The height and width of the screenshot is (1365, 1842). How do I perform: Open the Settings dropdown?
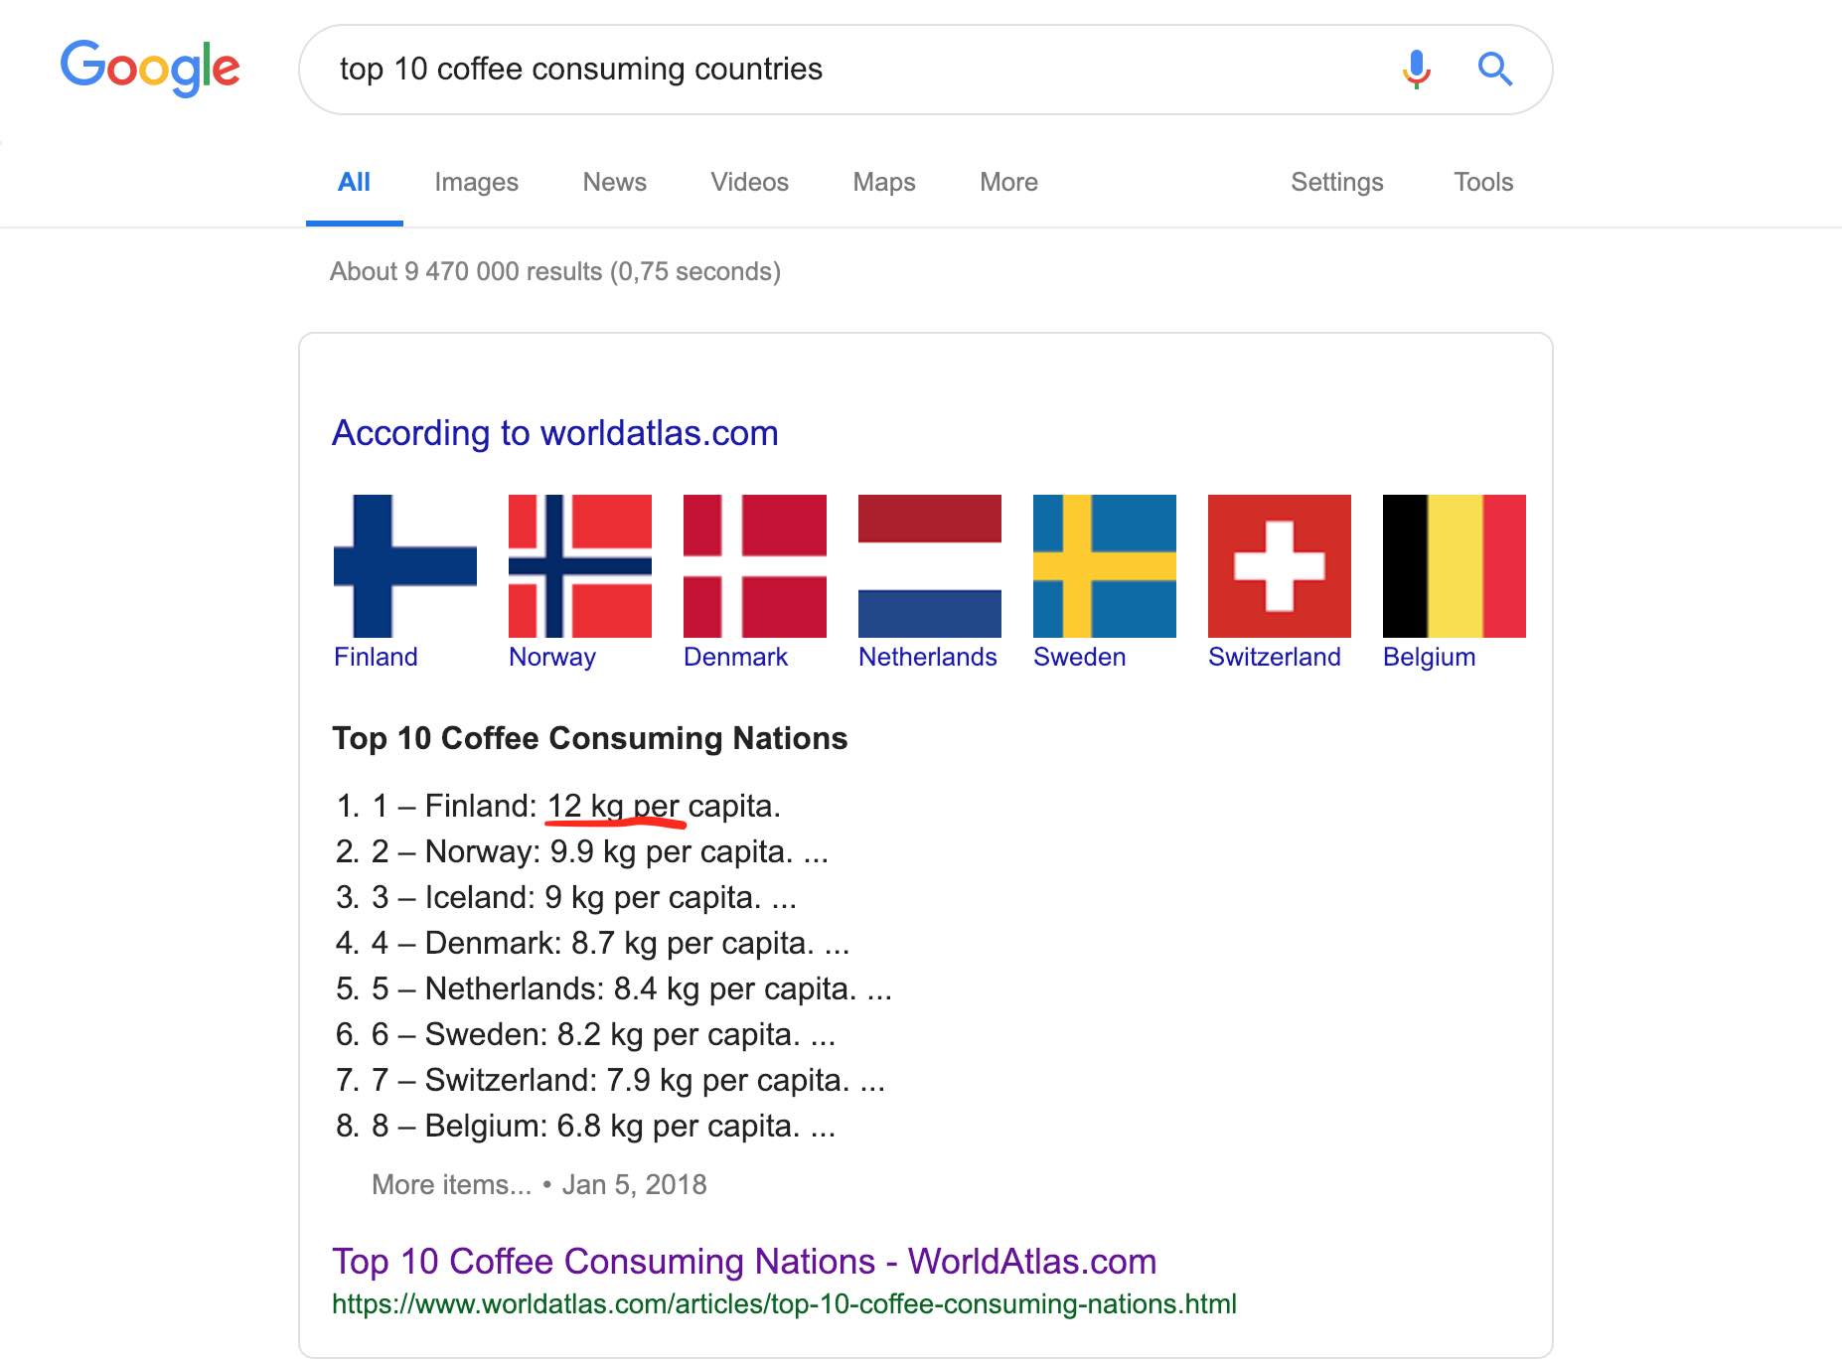coord(1336,182)
